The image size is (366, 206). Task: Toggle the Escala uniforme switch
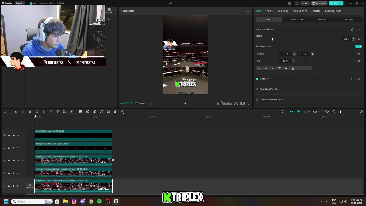[x=359, y=46]
